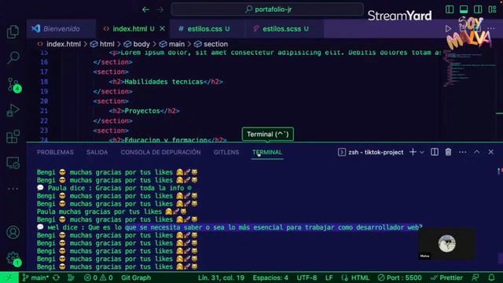The height and width of the screenshot is (283, 503).
Task: Click the portafolio-jr command center search box
Action: 267,9
